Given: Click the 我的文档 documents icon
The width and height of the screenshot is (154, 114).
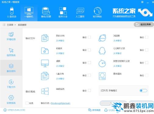Looking at the screenshot, I should click(45, 38).
